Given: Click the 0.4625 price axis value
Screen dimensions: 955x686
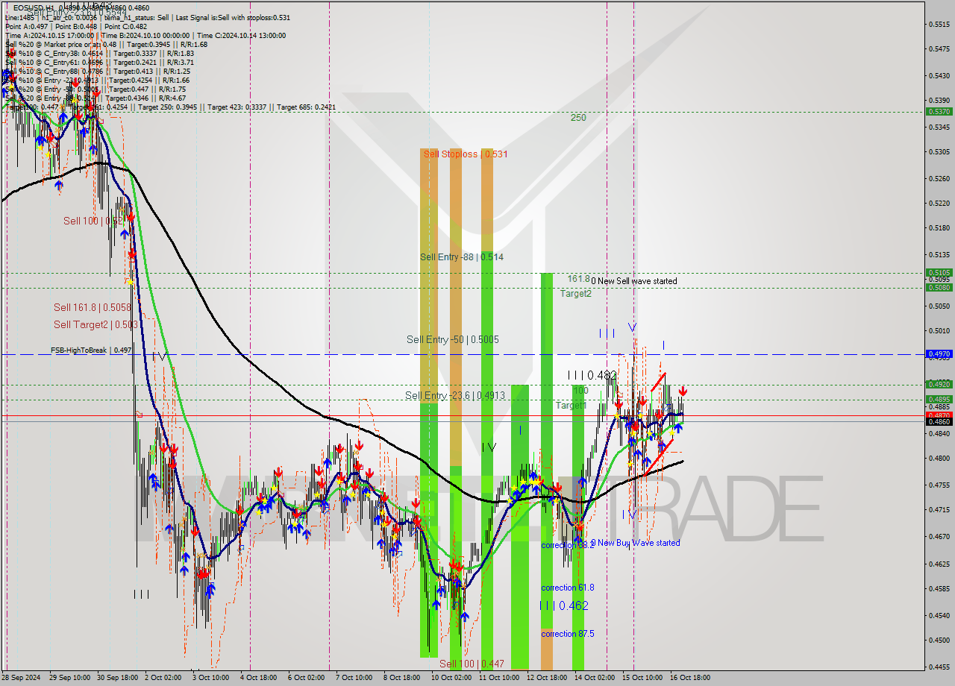Looking at the screenshot, I should (x=939, y=564).
